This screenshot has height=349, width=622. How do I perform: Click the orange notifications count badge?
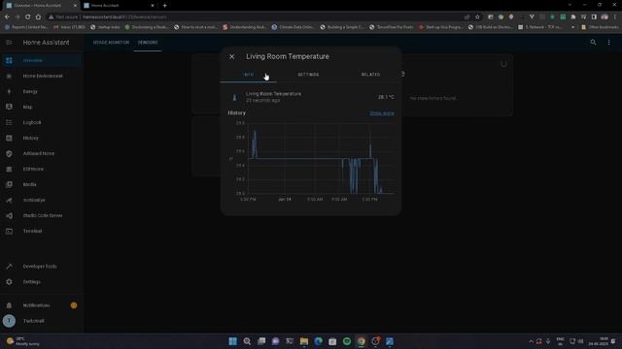click(74, 305)
